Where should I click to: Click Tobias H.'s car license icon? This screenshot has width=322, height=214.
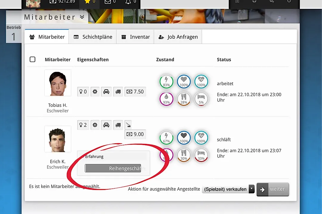[106, 92]
